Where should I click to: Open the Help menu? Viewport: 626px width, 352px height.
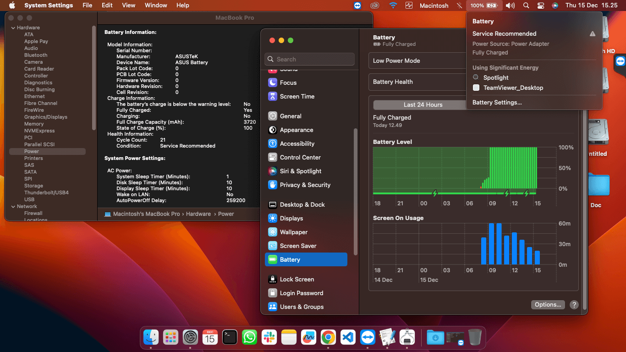(x=183, y=5)
